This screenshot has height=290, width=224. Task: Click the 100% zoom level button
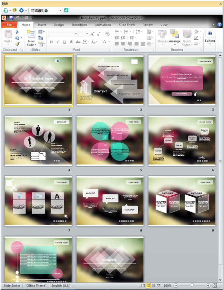[x=167, y=286]
